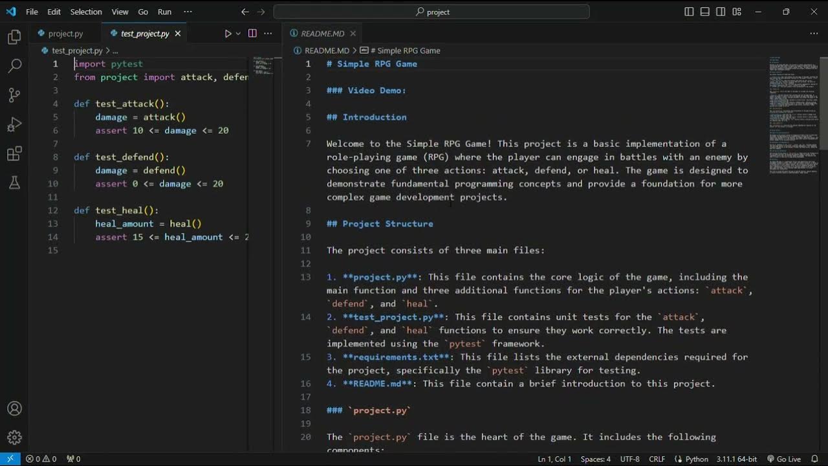Image resolution: width=828 pixels, height=466 pixels.
Task: Open the Go menu
Action: tap(143, 12)
